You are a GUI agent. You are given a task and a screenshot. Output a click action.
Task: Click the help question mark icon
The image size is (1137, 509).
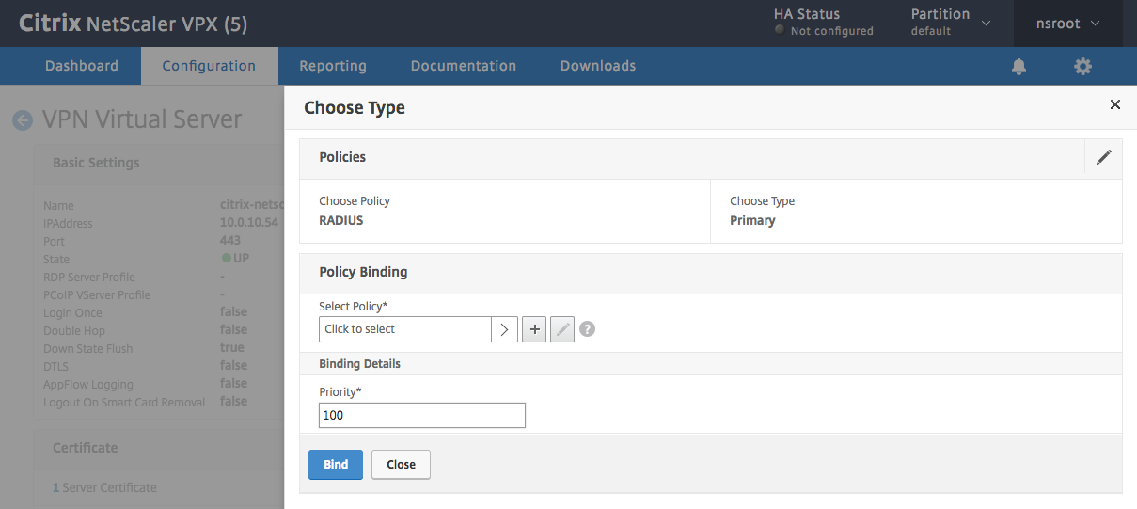[x=588, y=329]
